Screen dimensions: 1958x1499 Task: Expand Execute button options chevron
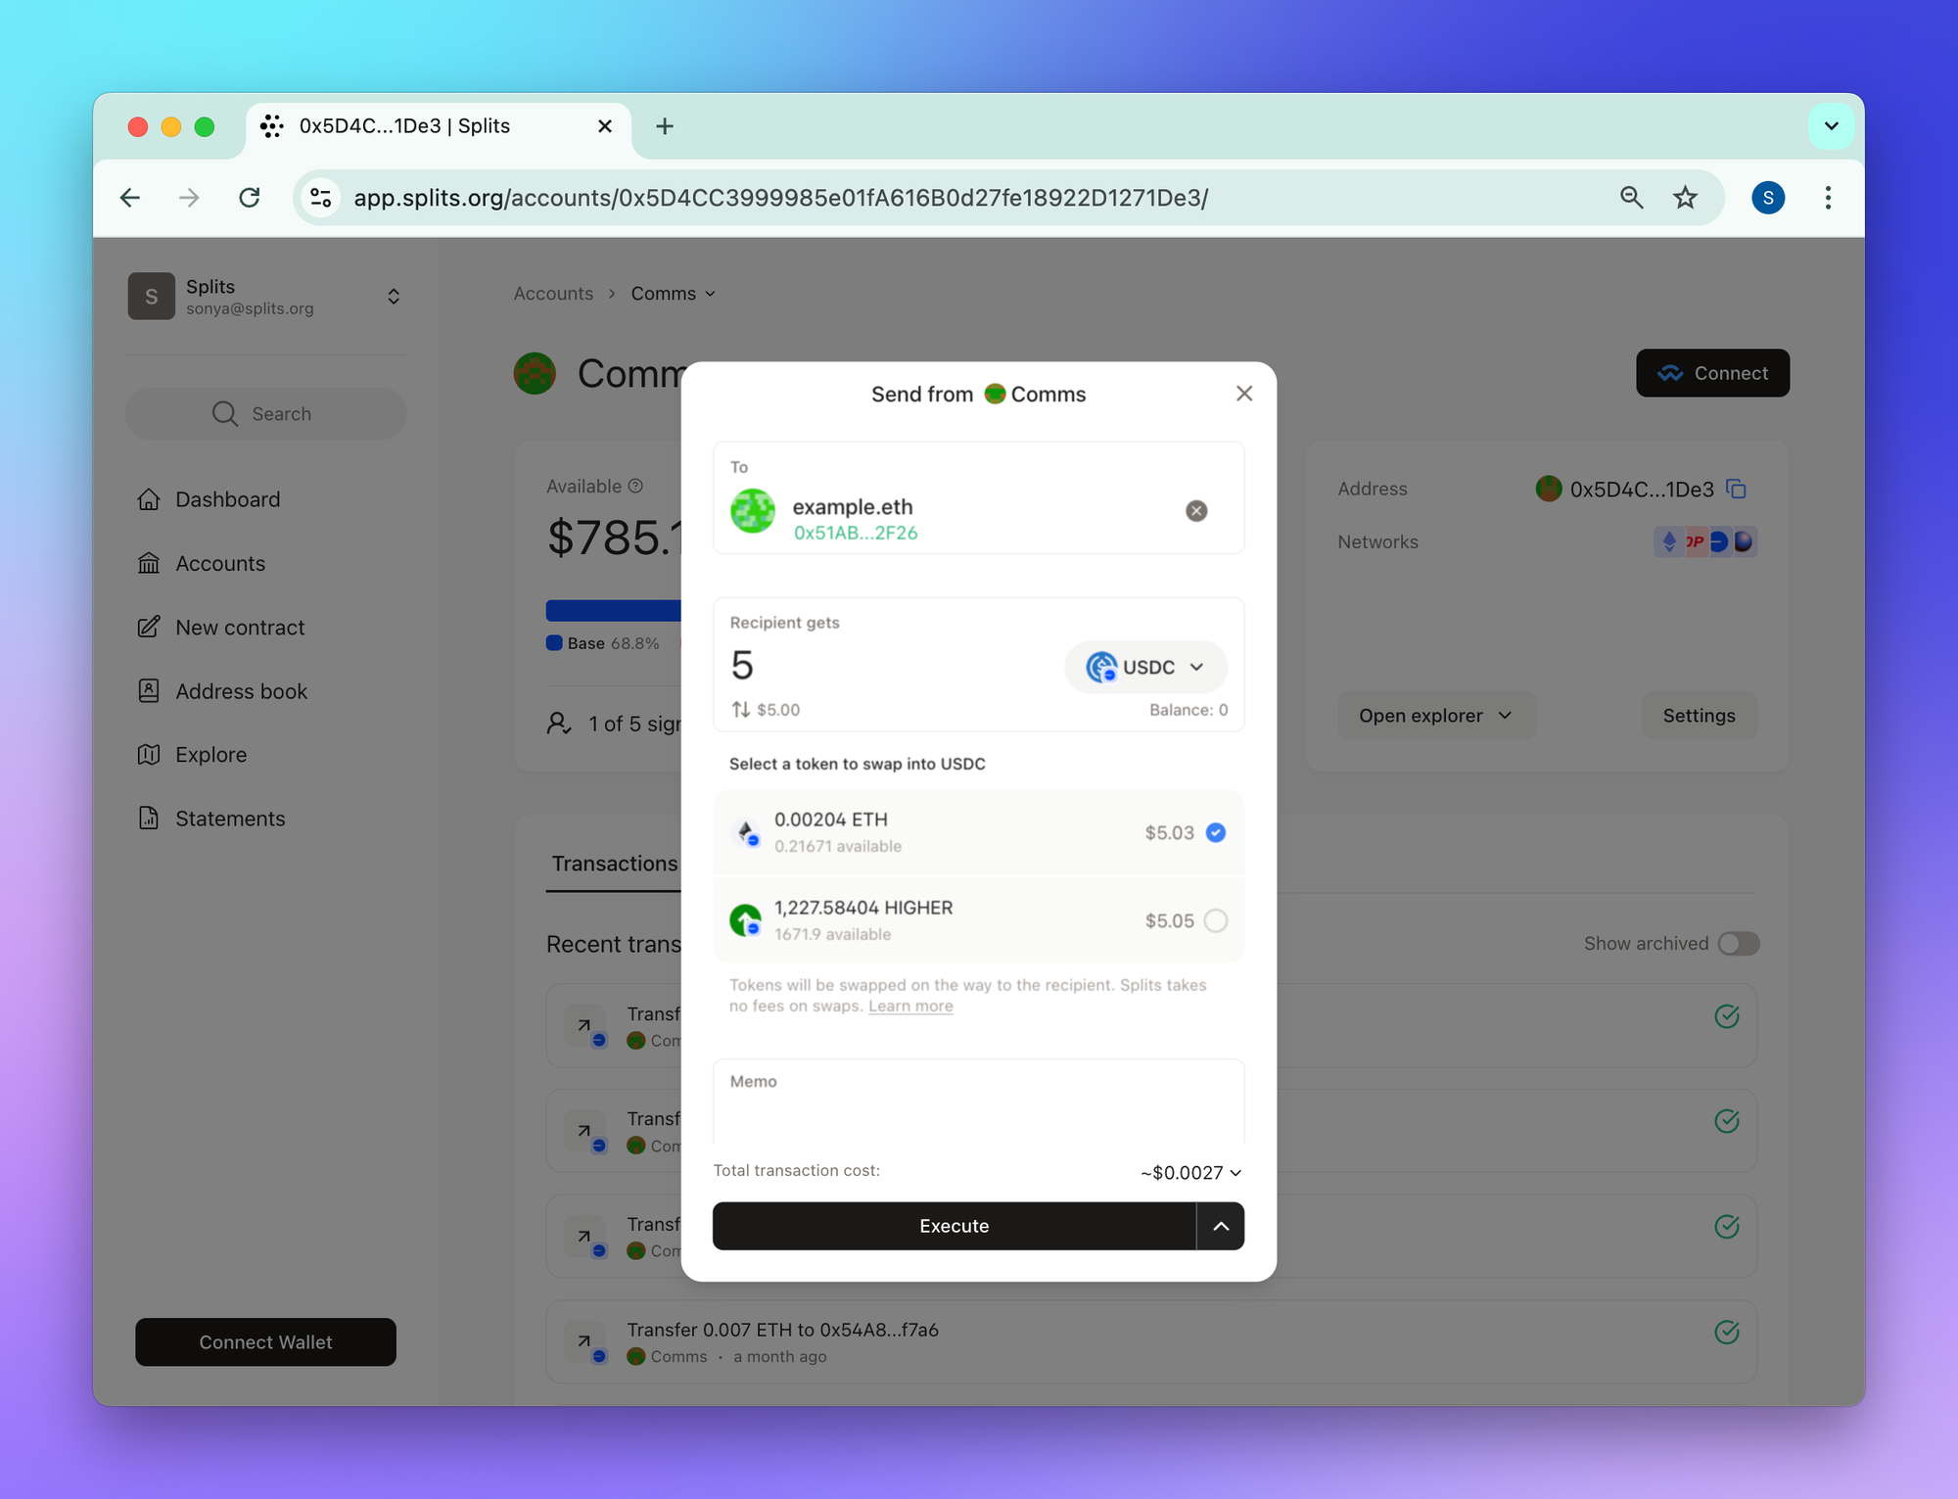1220,1226
